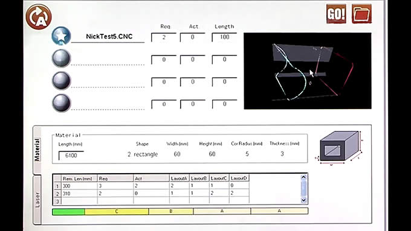Select the fourth empty program slot sphere
411x231 pixels.
61,103
